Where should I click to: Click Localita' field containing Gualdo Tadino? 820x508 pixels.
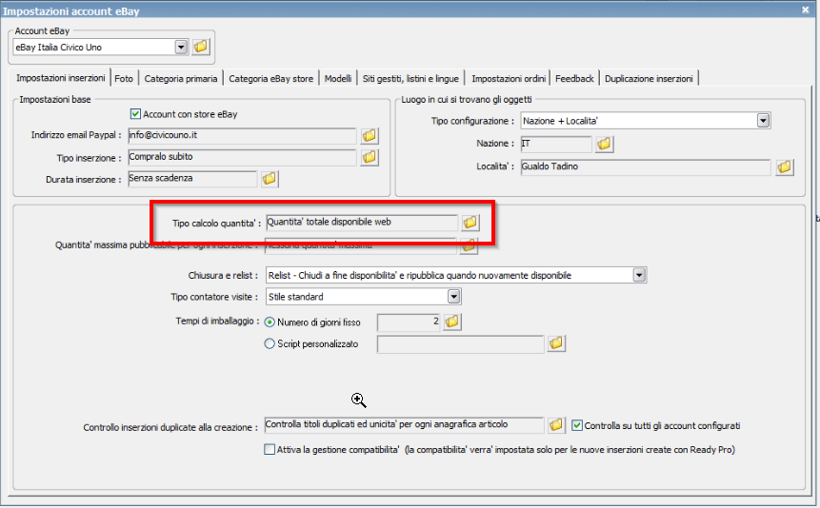click(646, 166)
